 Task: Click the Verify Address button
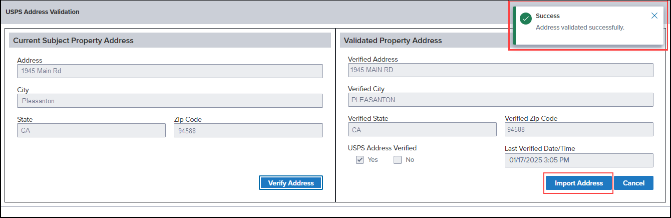click(291, 183)
